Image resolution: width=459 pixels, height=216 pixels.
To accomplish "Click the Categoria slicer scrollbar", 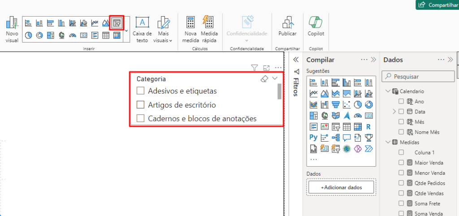I will pos(279,91).
